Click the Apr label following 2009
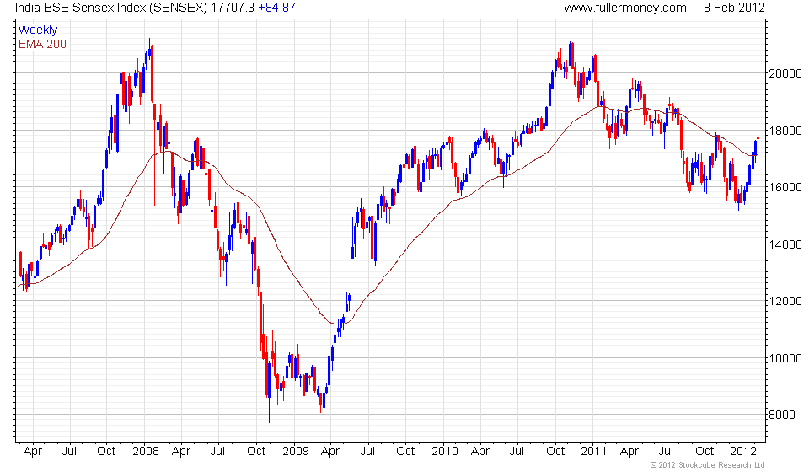This screenshot has height=472, width=809. 330,452
